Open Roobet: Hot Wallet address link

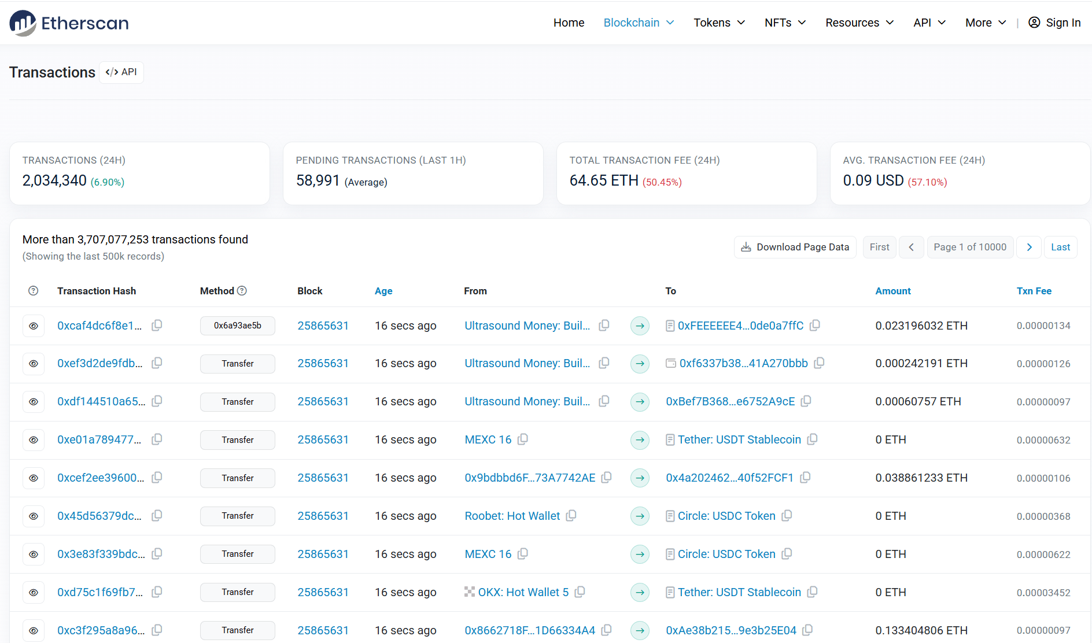tap(512, 516)
